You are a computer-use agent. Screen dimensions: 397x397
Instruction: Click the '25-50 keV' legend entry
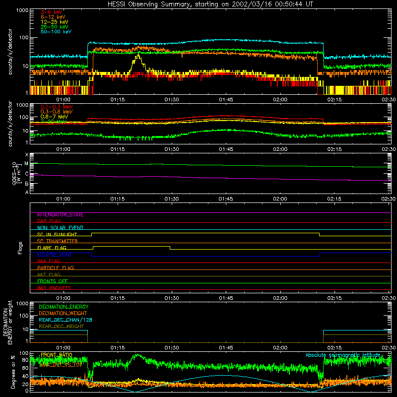click(55, 27)
